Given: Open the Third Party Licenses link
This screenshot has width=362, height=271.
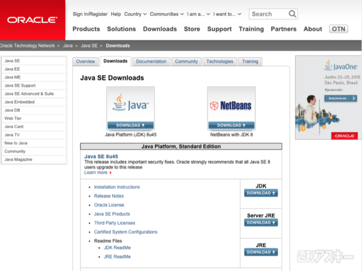Looking at the screenshot, I should point(115,223).
